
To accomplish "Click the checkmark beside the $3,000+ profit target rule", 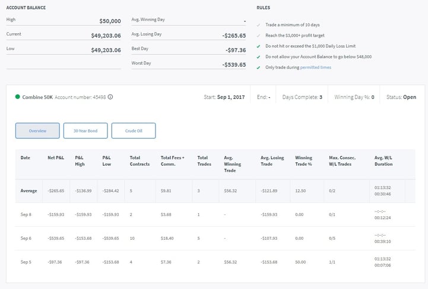I will click(258, 37).
